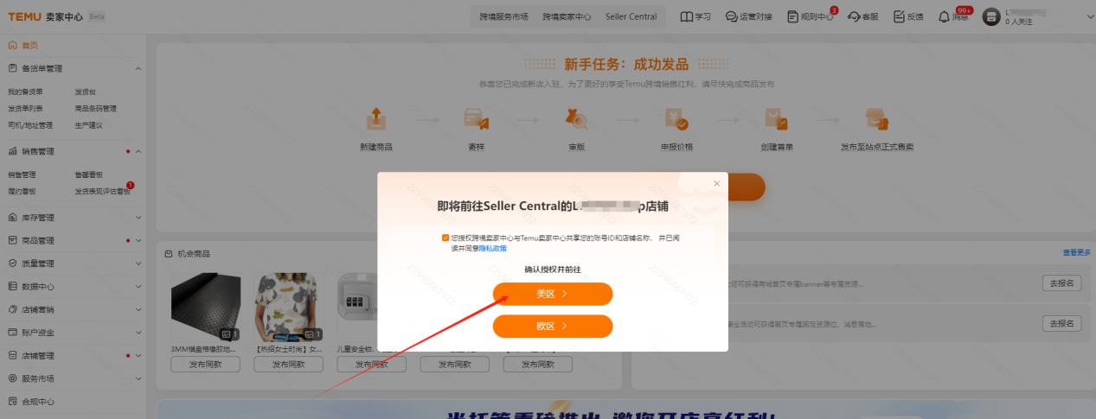Open 运营对接 chat bubble icon
1096x419 pixels.
click(x=731, y=16)
